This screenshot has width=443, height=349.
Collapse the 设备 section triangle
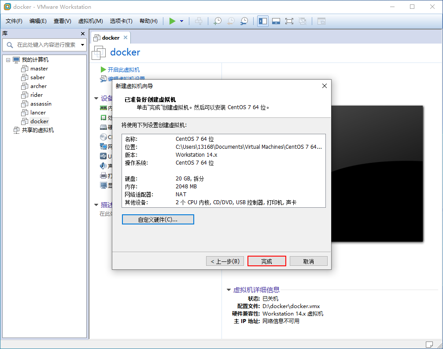[96, 98]
